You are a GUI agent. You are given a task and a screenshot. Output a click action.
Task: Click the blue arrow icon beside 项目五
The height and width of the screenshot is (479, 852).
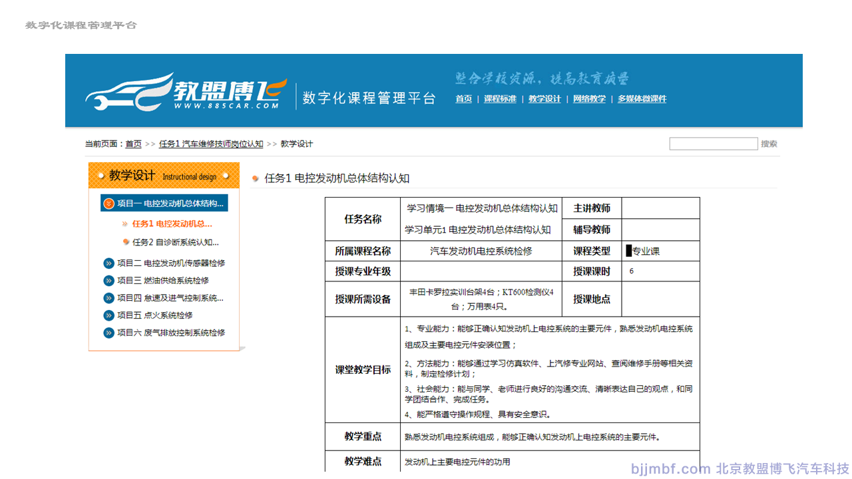(x=108, y=315)
